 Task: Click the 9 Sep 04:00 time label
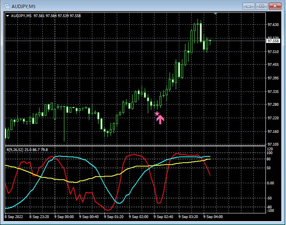213,217
